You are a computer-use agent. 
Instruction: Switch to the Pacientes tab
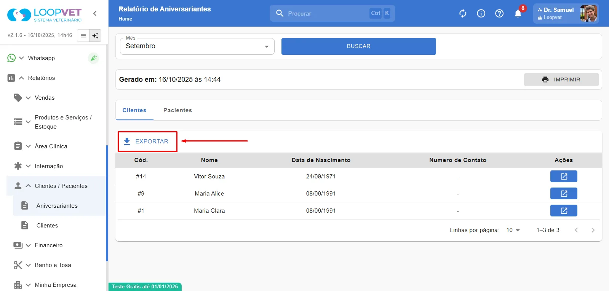(177, 110)
